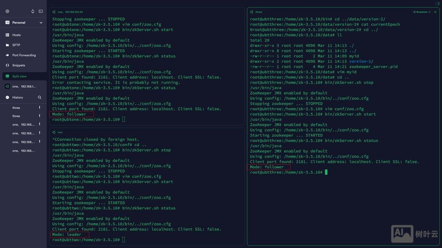This screenshot has width=442, height=248.
Task: Open the 'one, 192.168.1...' connection tab
Action: tap(24, 86)
